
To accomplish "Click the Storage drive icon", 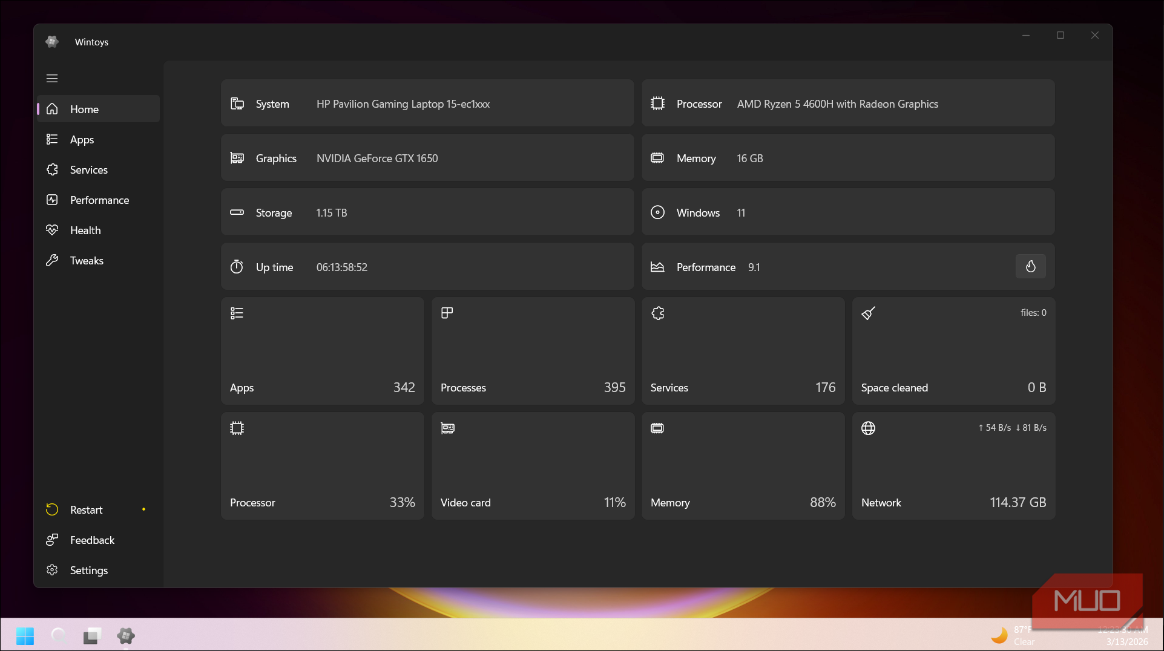I will (x=237, y=212).
